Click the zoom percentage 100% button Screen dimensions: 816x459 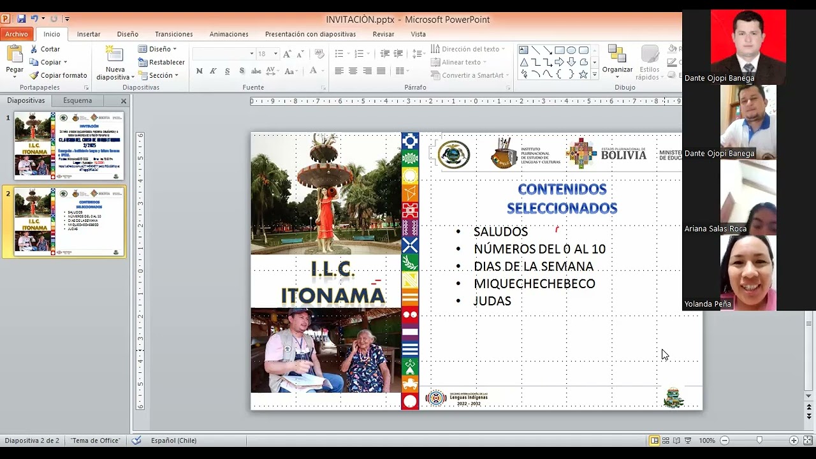click(707, 441)
